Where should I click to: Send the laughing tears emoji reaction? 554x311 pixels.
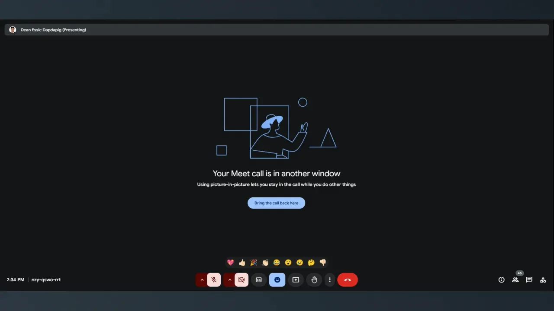point(277,263)
